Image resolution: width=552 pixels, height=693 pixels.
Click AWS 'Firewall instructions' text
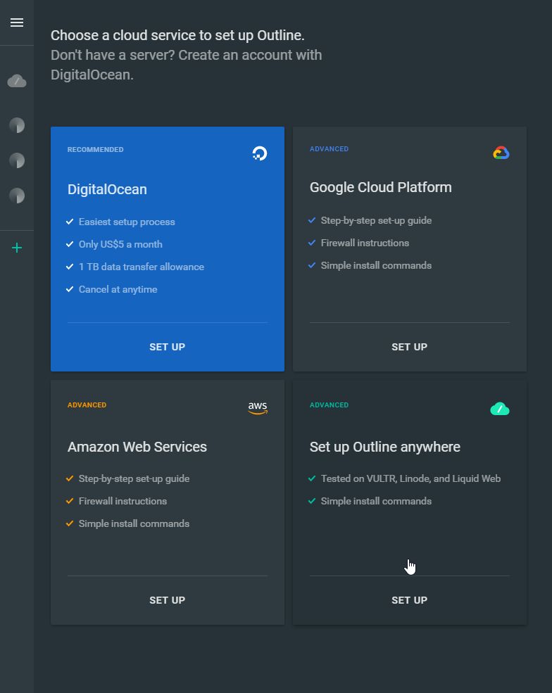click(x=123, y=501)
